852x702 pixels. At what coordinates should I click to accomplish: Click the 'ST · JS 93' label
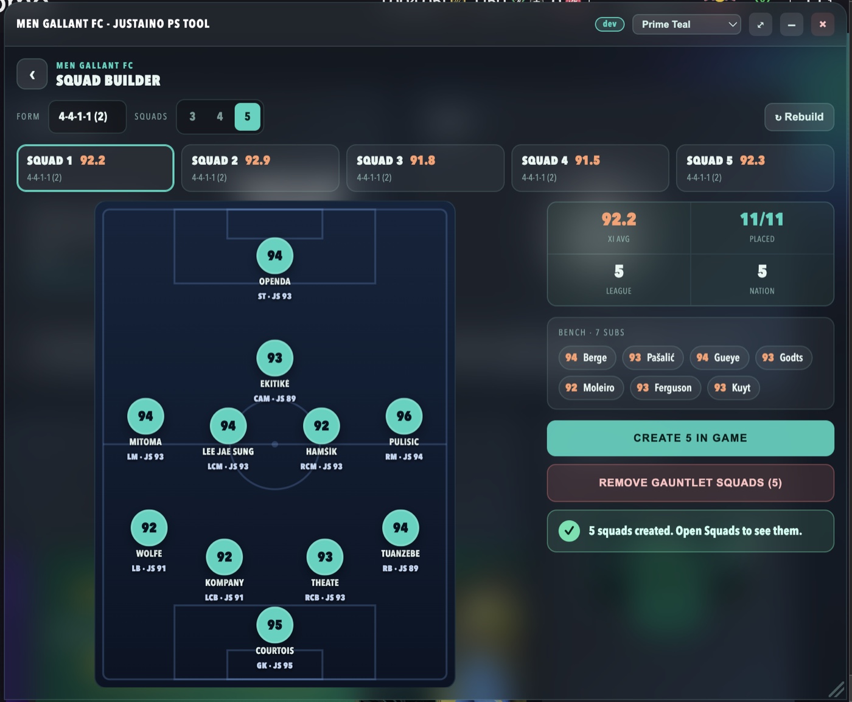[x=274, y=296]
